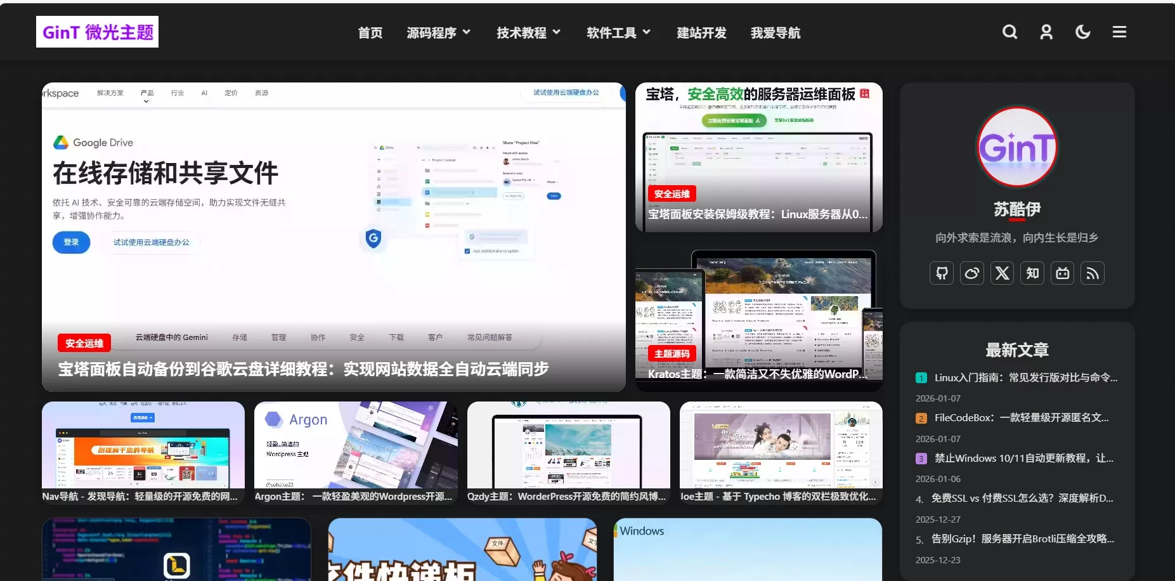Open the Bilibili social icon
Screen dimensions: 1175x581
1063,273
